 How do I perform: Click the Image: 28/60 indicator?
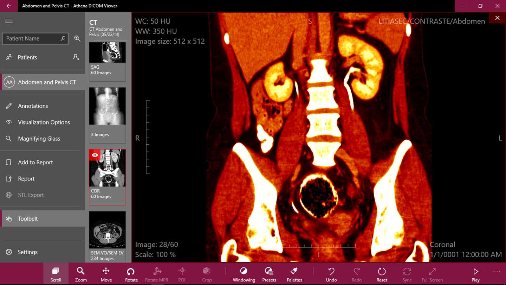point(157,245)
